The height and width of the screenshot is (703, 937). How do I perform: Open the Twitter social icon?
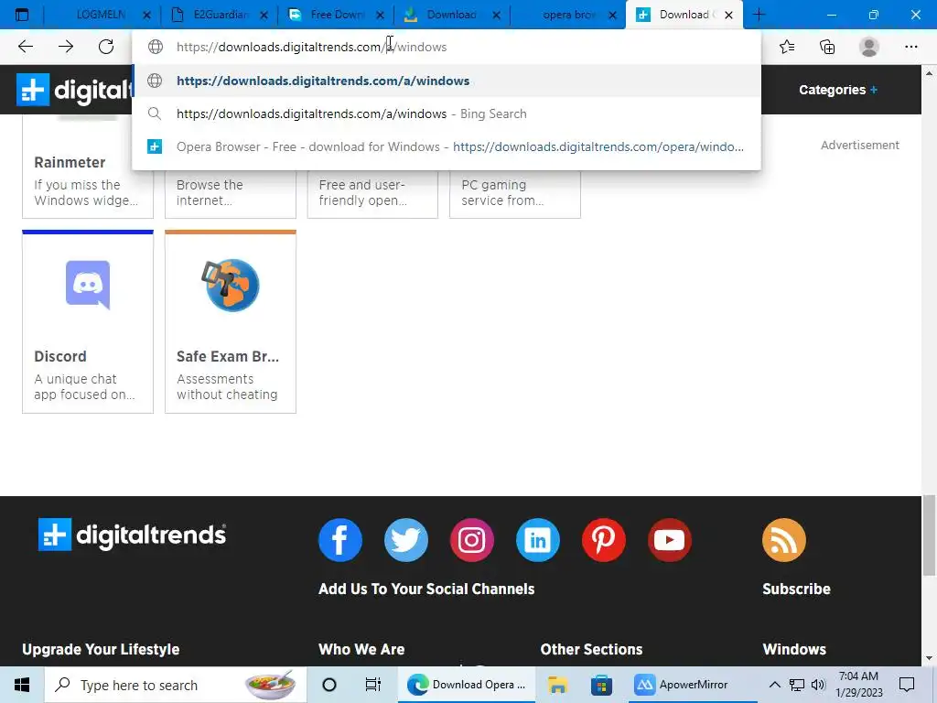click(405, 540)
